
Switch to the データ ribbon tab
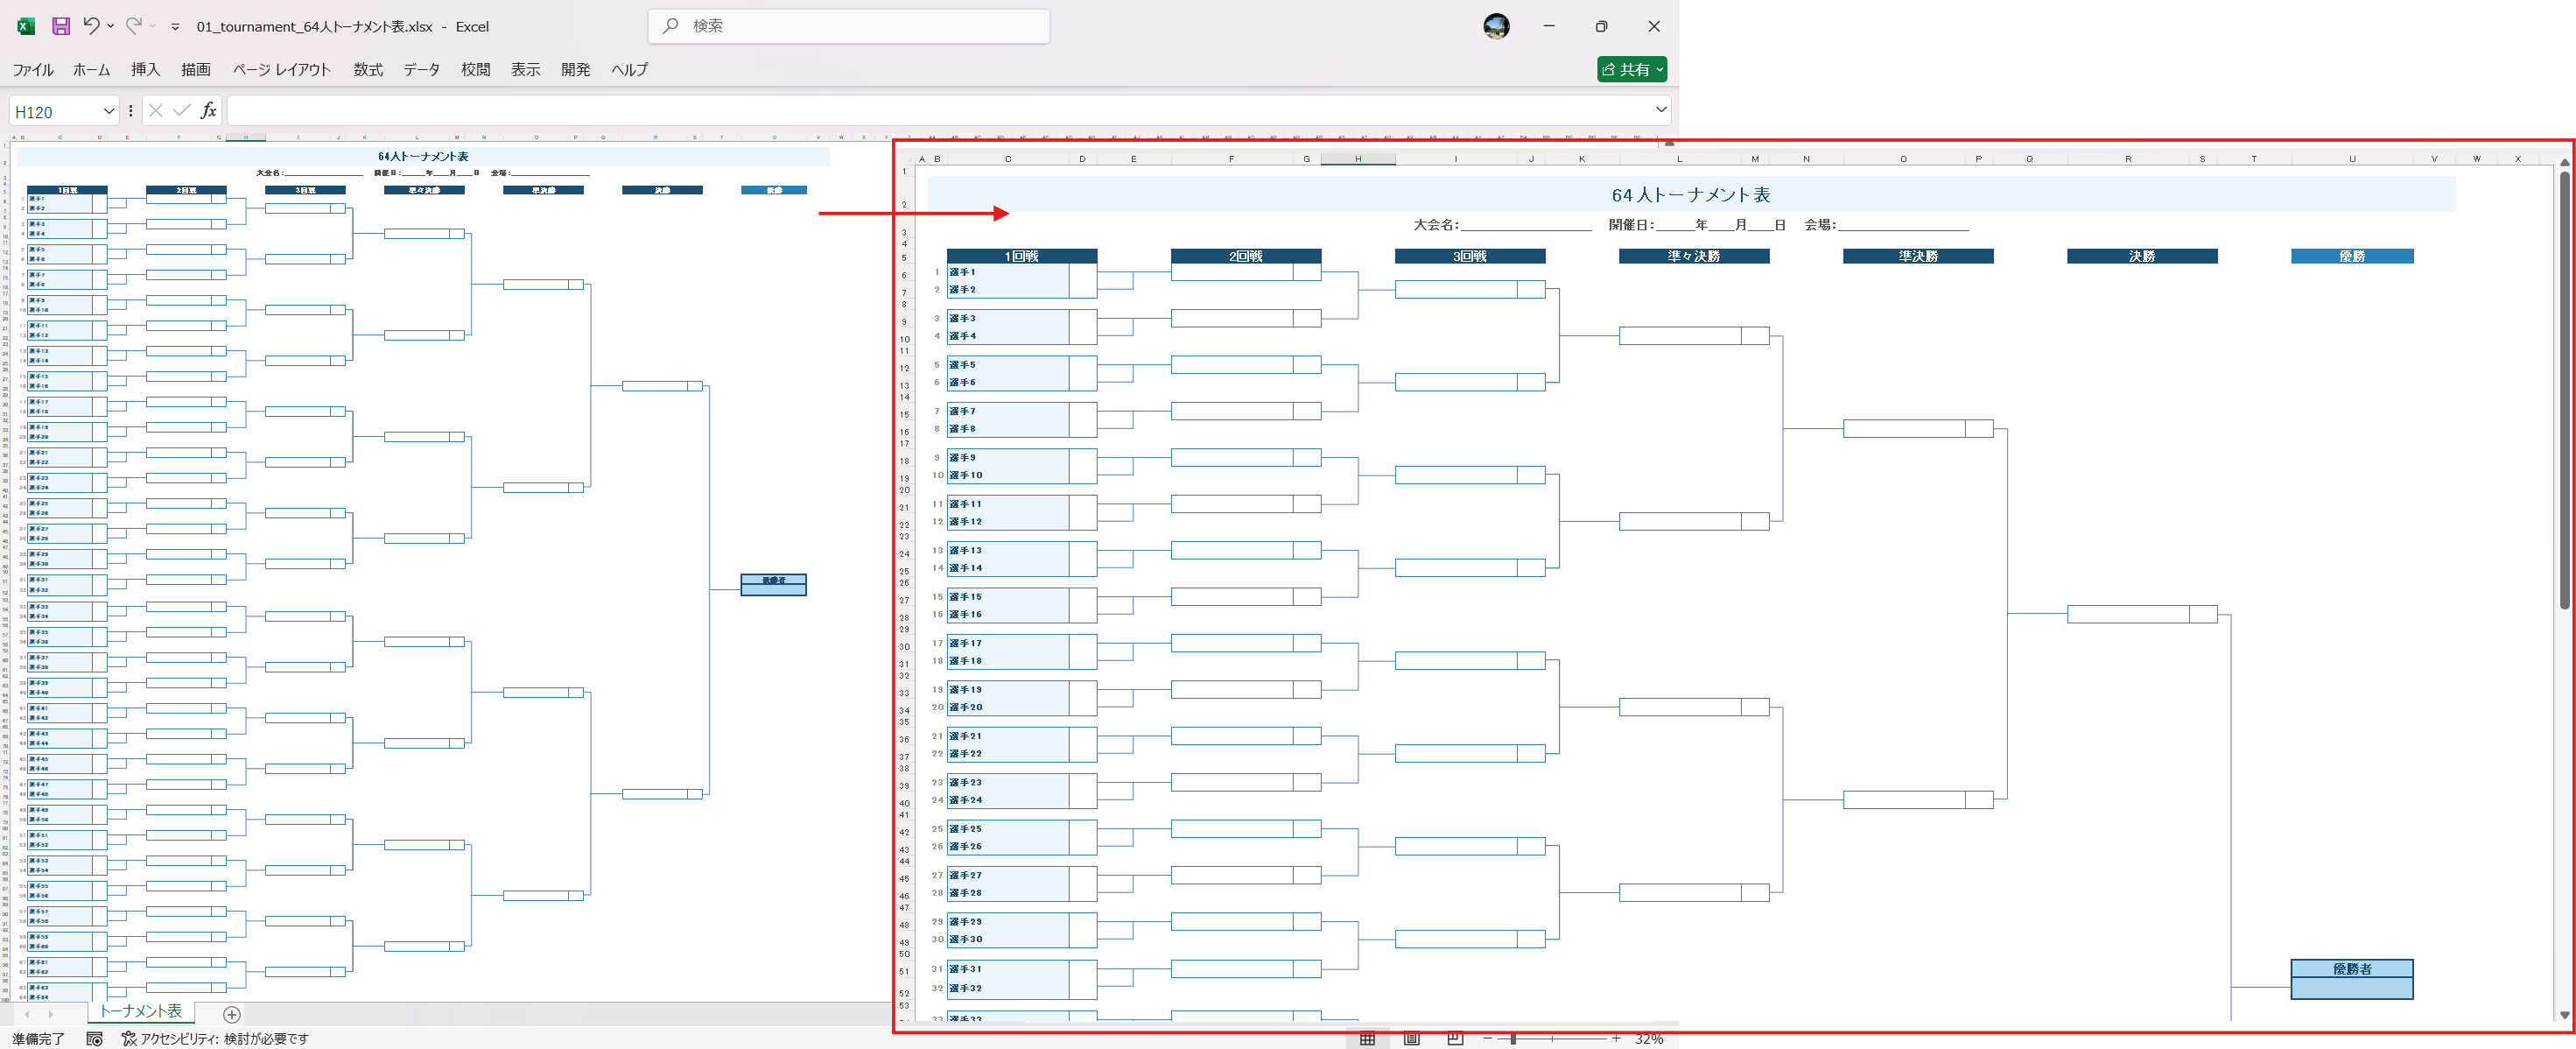(420, 69)
